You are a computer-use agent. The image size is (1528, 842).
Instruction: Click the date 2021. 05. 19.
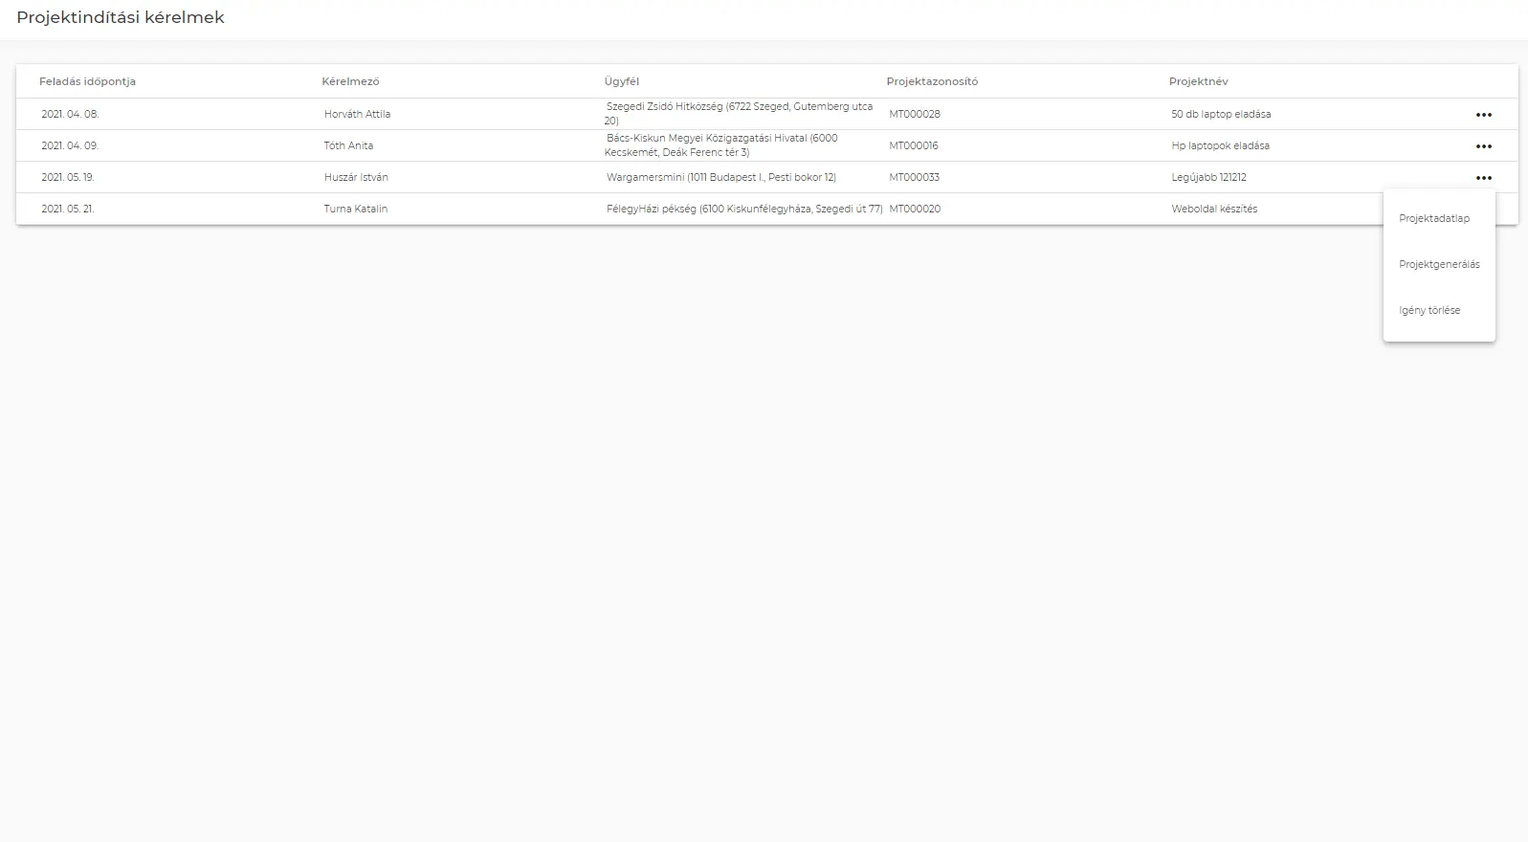(67, 178)
